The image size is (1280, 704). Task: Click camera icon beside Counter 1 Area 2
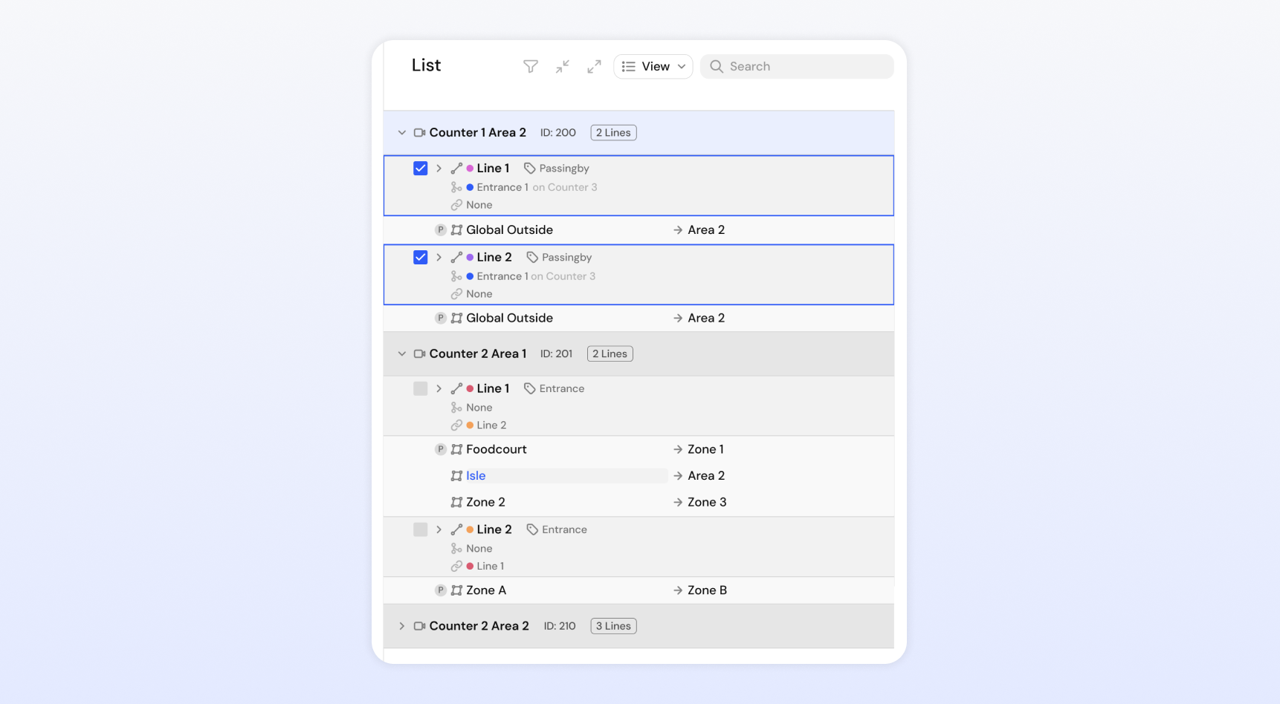point(420,133)
